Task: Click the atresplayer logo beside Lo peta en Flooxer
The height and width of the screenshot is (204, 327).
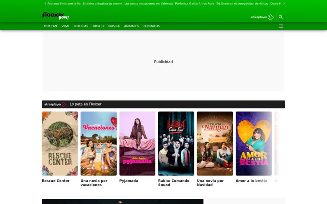Action: pos(55,104)
